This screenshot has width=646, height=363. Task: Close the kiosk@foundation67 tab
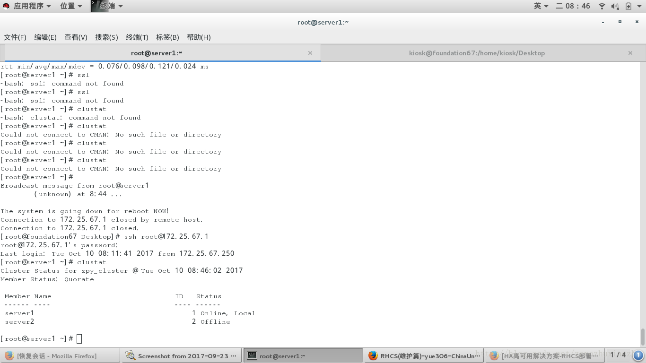(x=630, y=53)
